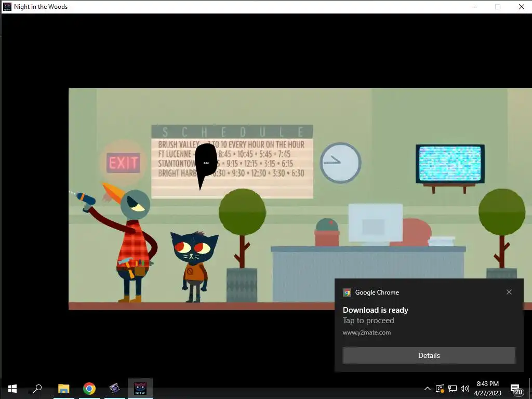The image size is (532, 399).
Task: Minimize the Night in the Woods window
Action: (474, 7)
